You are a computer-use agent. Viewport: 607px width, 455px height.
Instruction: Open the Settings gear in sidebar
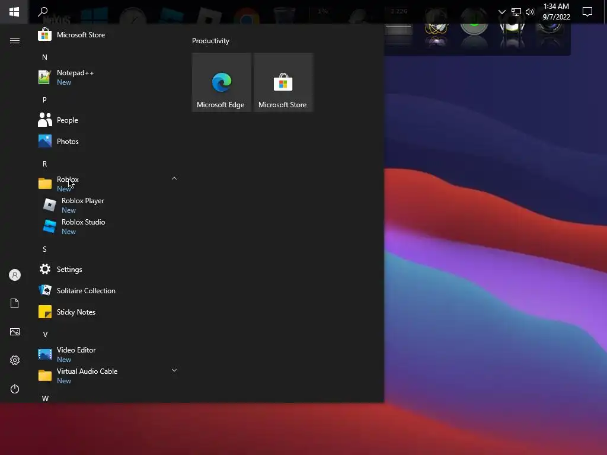[x=15, y=360]
